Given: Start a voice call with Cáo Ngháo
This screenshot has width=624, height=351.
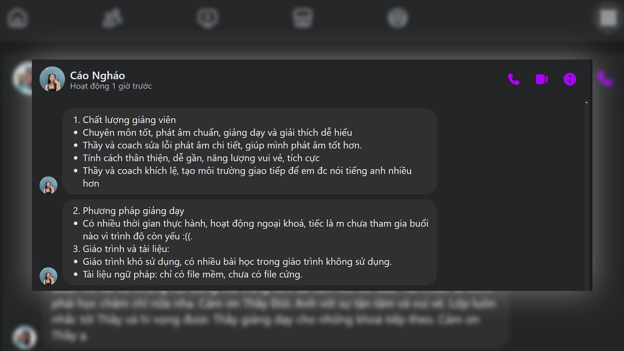Looking at the screenshot, I should tap(514, 79).
